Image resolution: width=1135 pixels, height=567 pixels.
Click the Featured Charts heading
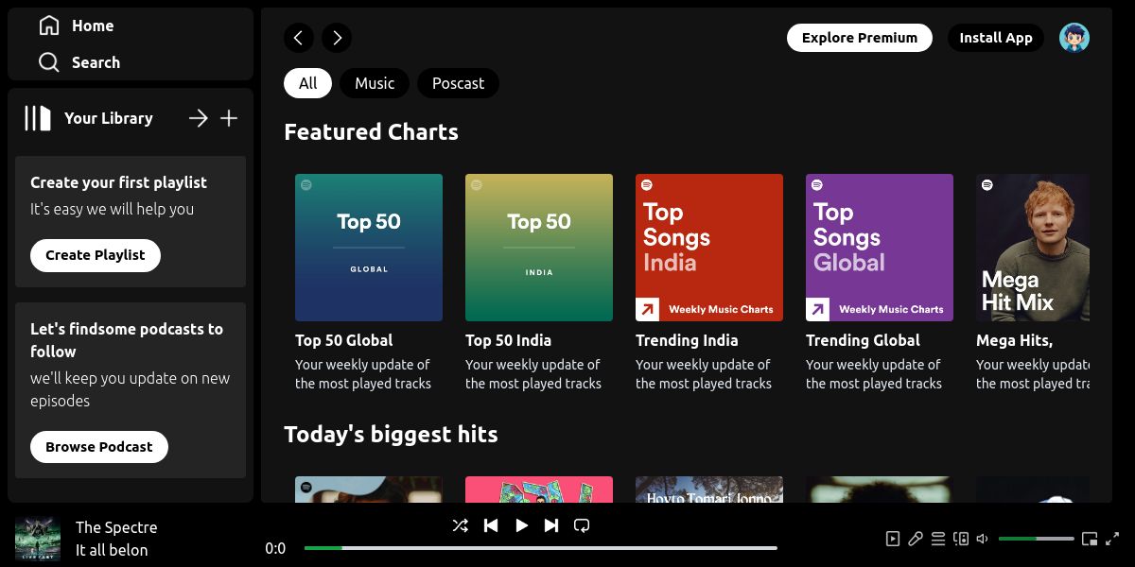(371, 132)
